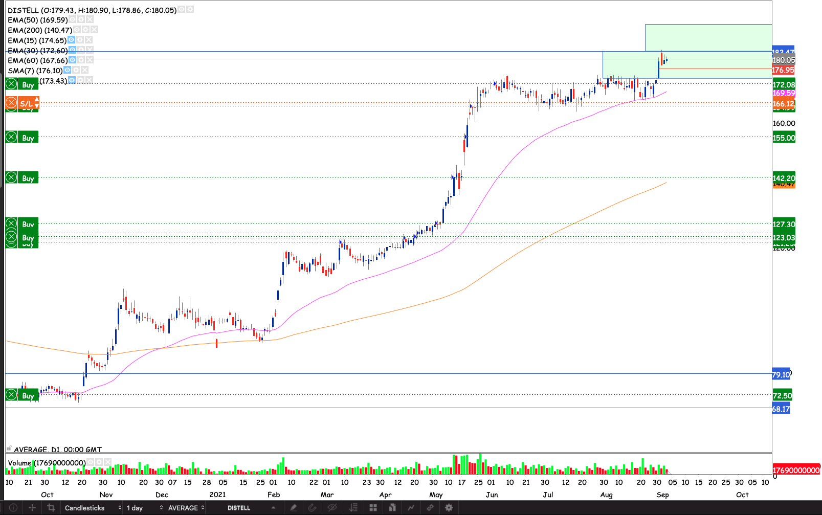Toggle visibility eye for SMA(7)

(x=68, y=70)
